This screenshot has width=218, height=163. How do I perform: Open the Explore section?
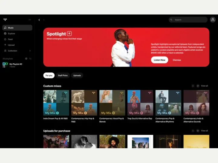[17, 34]
